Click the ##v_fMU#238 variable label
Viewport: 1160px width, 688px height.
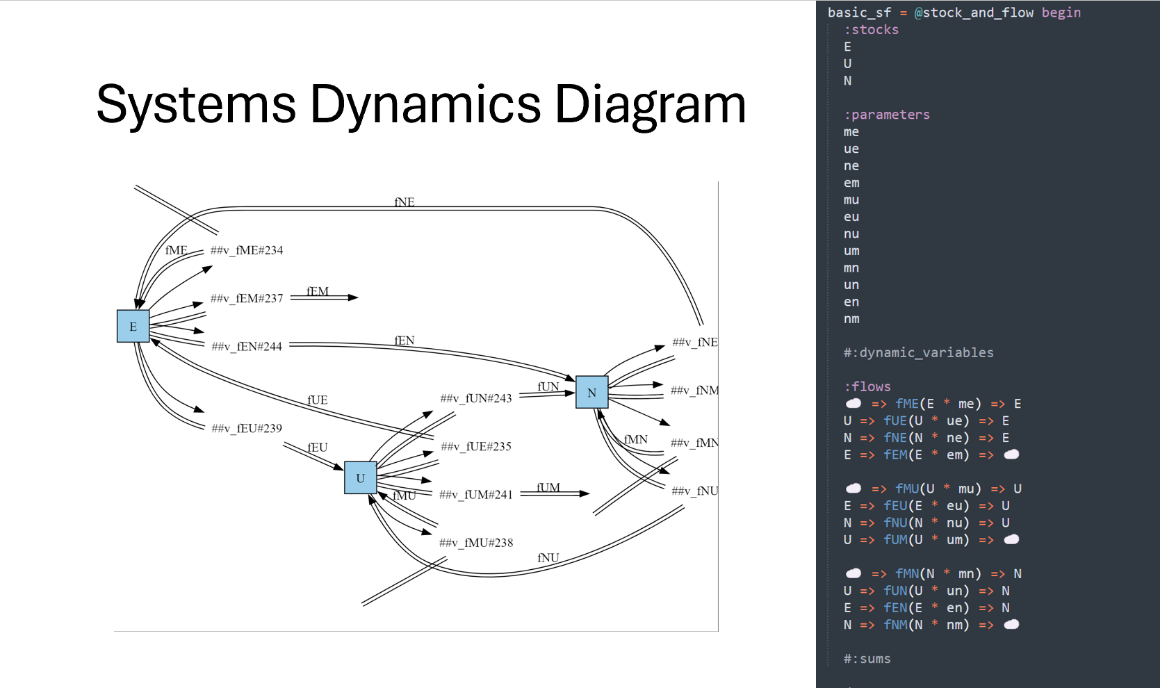pyautogui.click(x=476, y=543)
